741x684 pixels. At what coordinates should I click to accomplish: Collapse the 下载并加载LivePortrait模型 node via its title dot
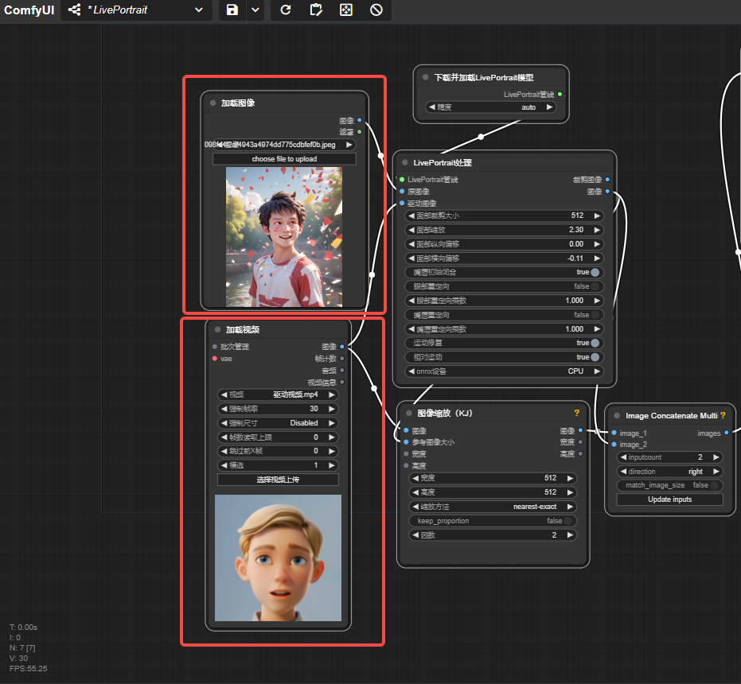coord(425,77)
